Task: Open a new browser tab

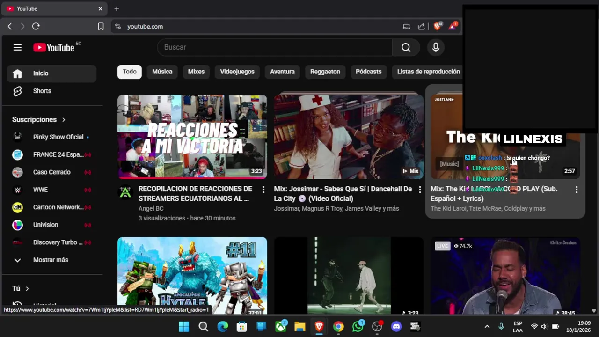Action: [x=117, y=8]
